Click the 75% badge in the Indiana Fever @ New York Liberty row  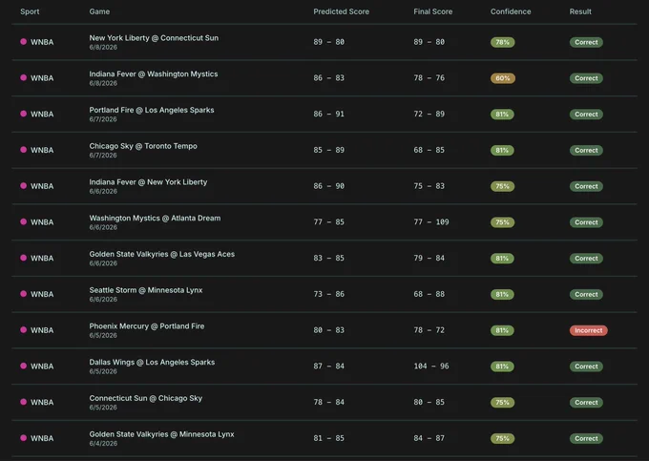click(x=502, y=186)
